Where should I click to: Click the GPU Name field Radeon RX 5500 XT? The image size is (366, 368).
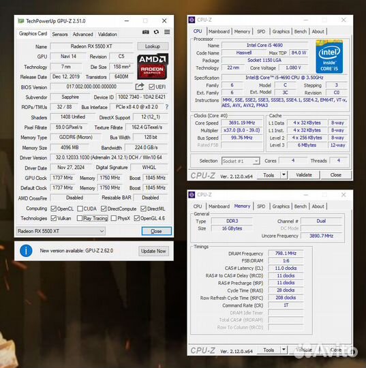pos(91,46)
